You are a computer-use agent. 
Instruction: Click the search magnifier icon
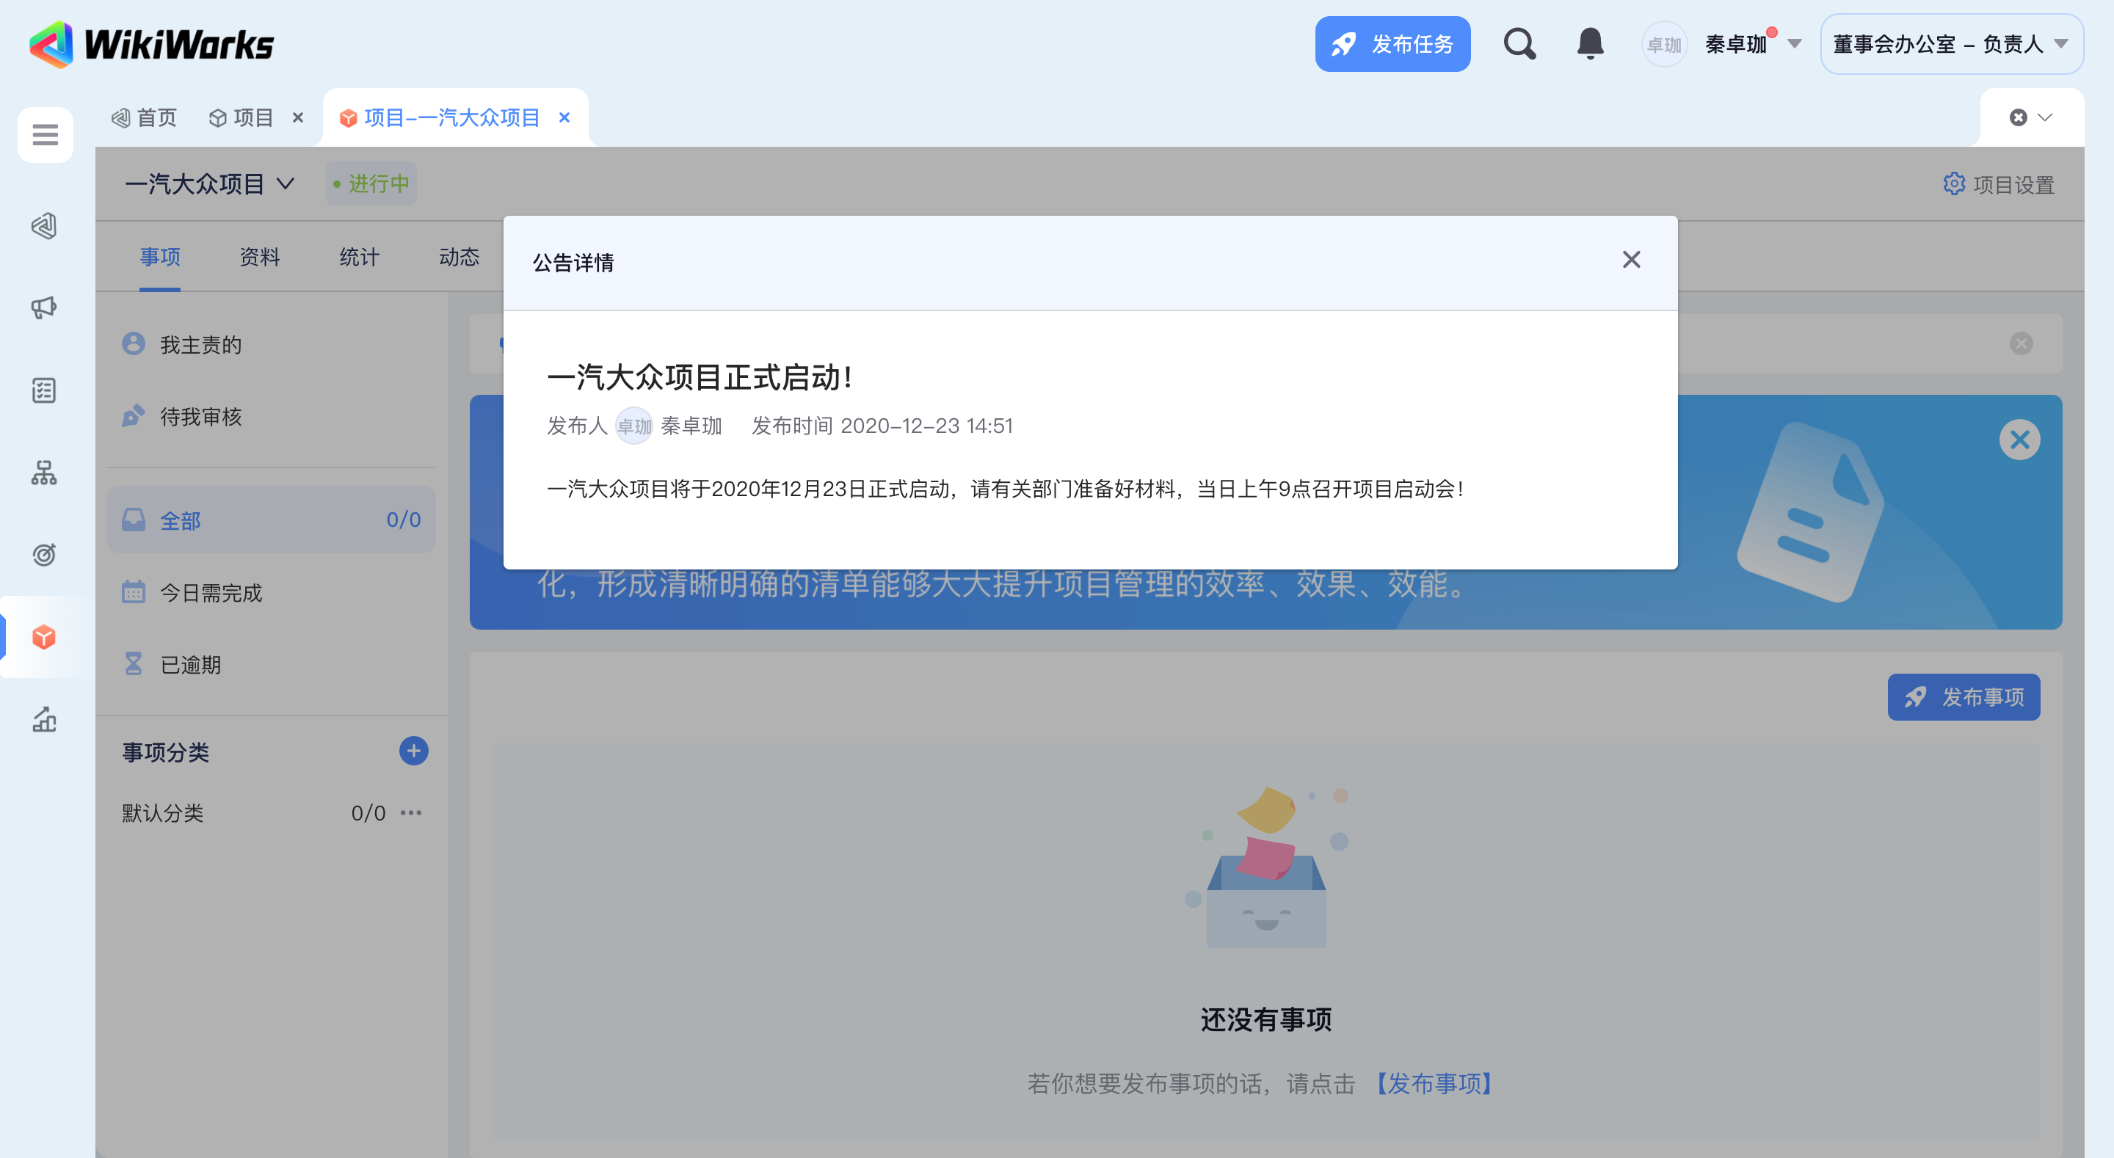(1519, 43)
